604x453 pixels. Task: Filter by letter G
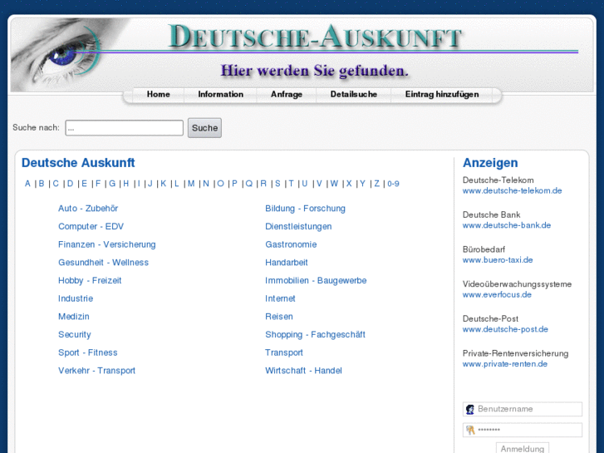pyautogui.click(x=112, y=184)
